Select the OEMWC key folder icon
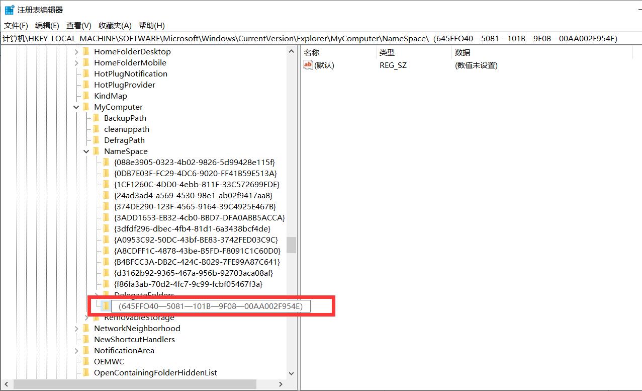 (87, 361)
